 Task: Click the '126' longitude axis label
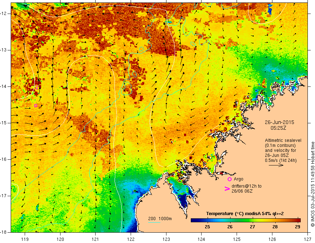tap(272, 239)
